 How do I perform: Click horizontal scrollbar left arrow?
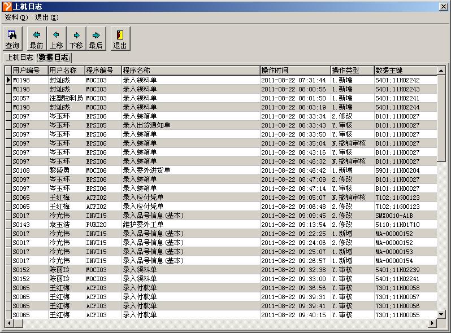point(9,323)
